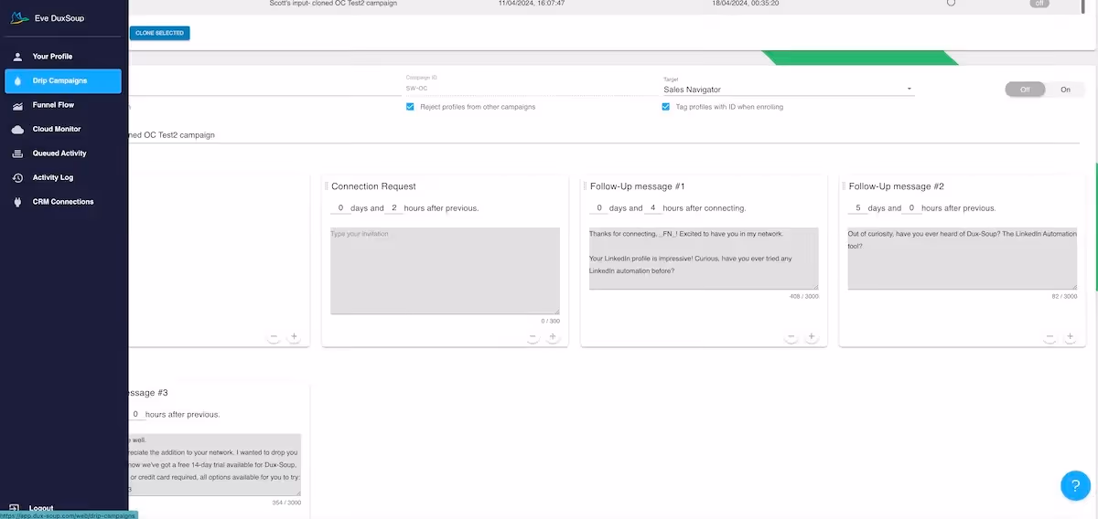Image resolution: width=1098 pixels, height=519 pixels.
Task: Click the Dux-Soup logo in the sidebar
Action: coord(18,18)
